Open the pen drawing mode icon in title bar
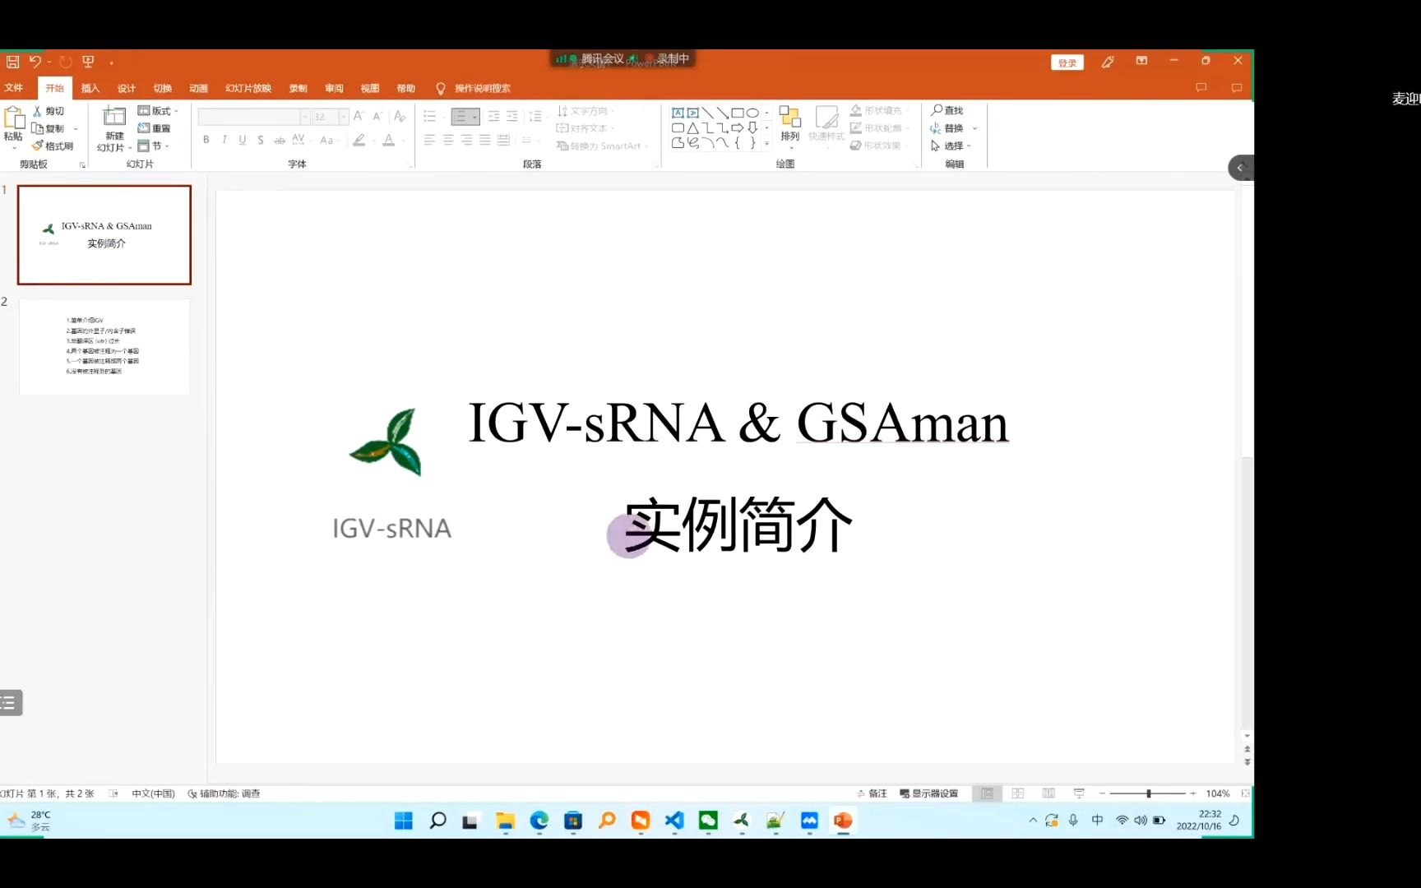Viewport: 1421px width, 888px height. click(1108, 62)
